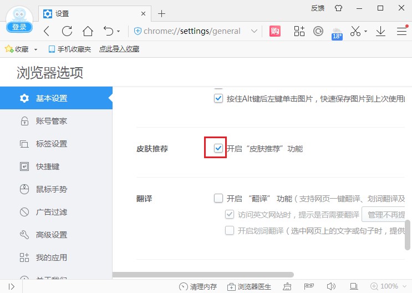
Task: Open the home page icon
Action: pos(88,31)
